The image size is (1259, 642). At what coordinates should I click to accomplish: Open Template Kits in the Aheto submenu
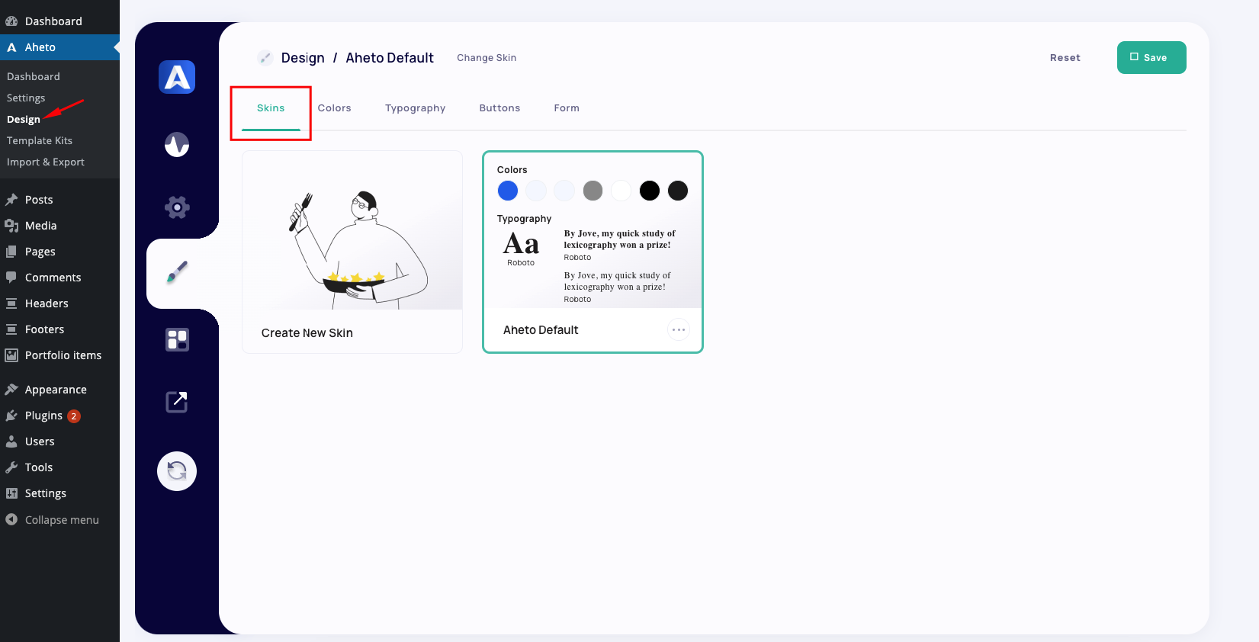point(40,140)
